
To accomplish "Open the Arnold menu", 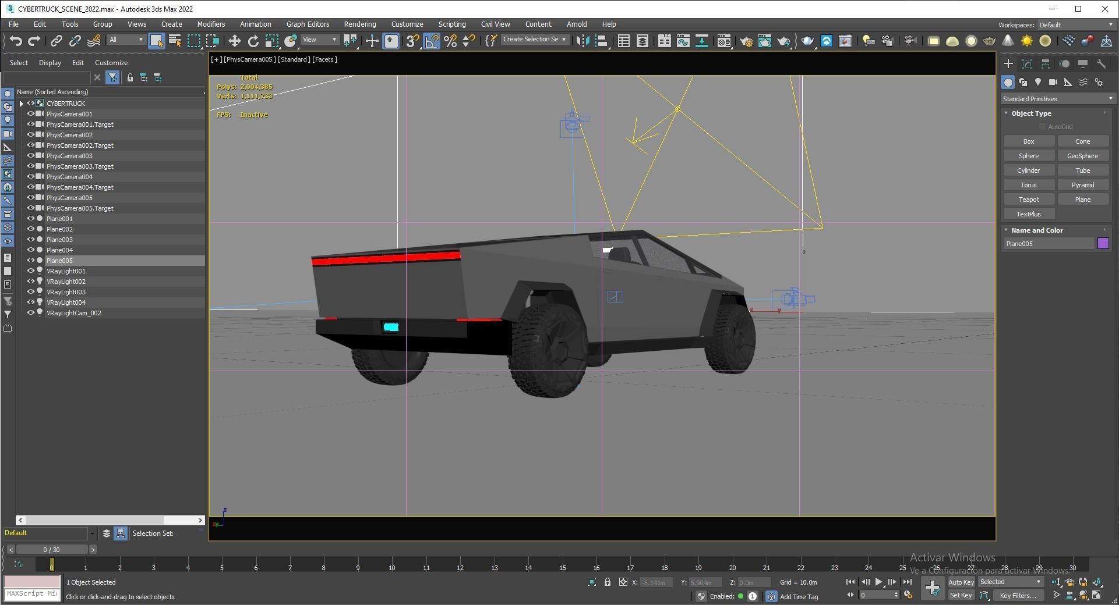I will coord(577,24).
